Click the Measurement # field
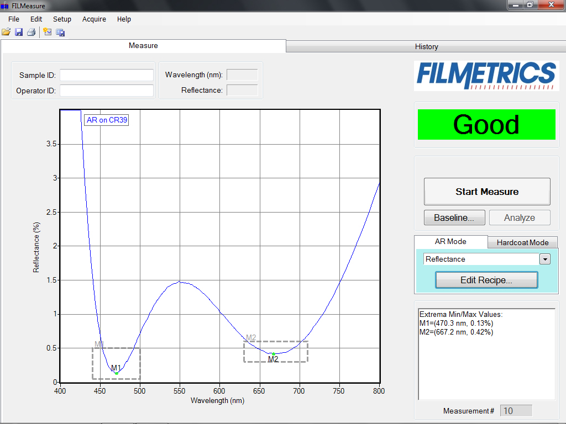The height and width of the screenshot is (424, 566). point(516,411)
